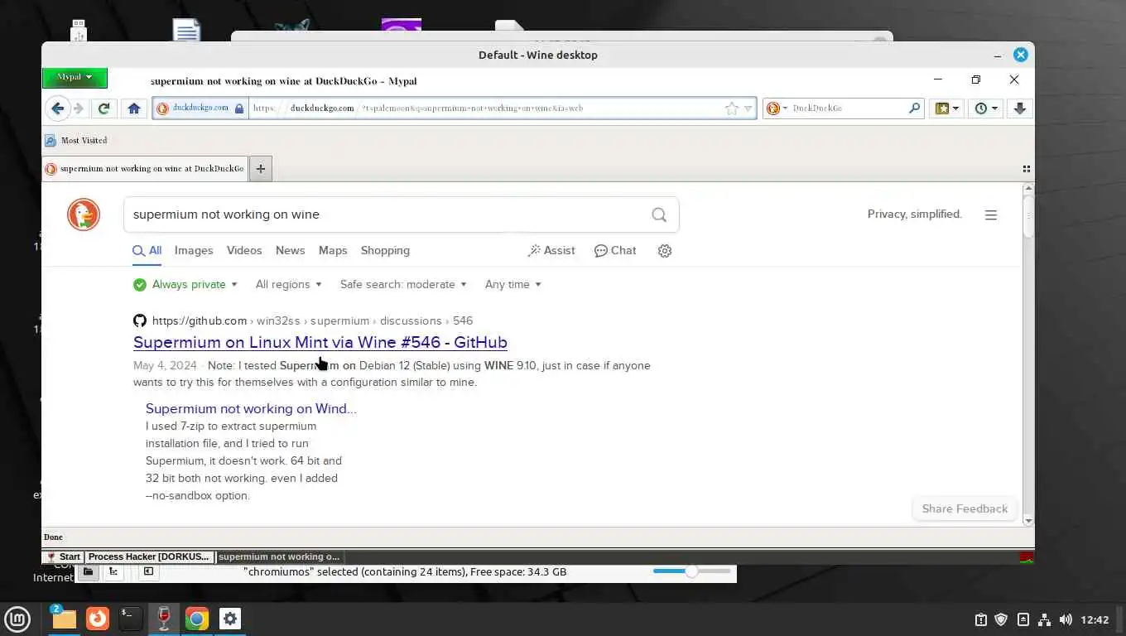Reload the page with the refresh icon
Image resolution: width=1126 pixels, height=636 pixels.
[103, 108]
